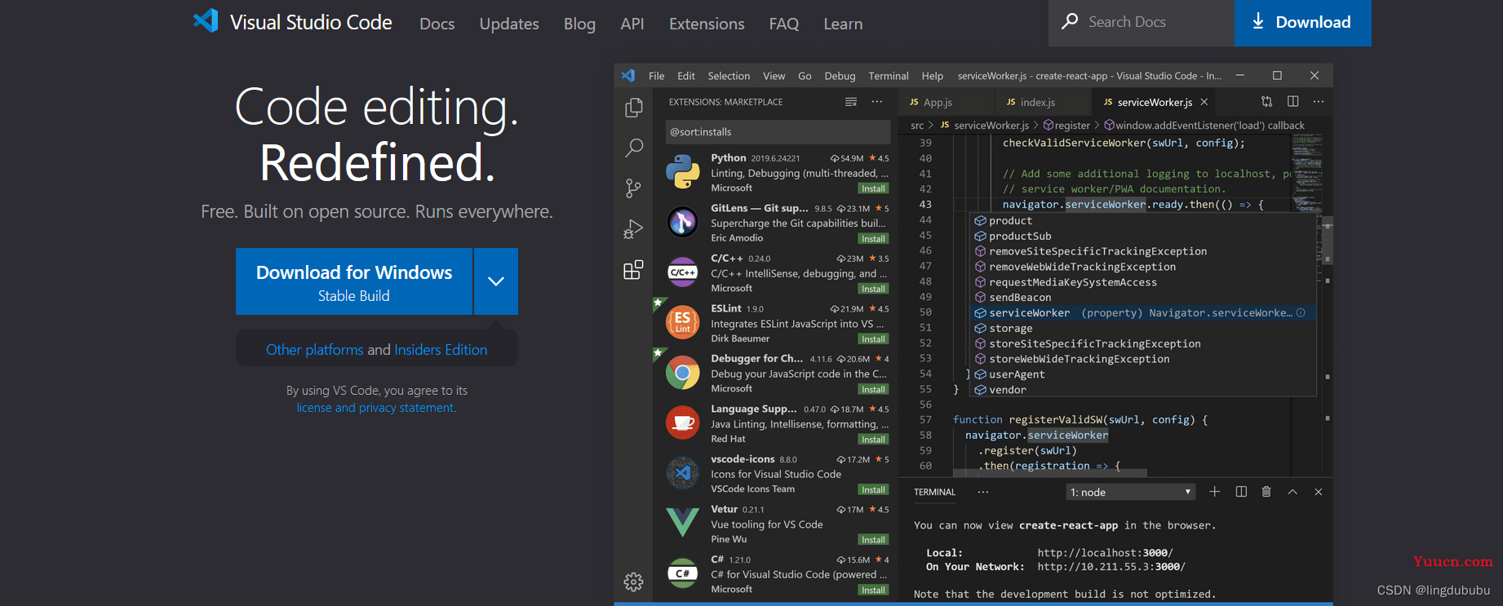Click the search magnifier icon in header
The image size is (1503, 606).
pyautogui.click(x=1070, y=21)
